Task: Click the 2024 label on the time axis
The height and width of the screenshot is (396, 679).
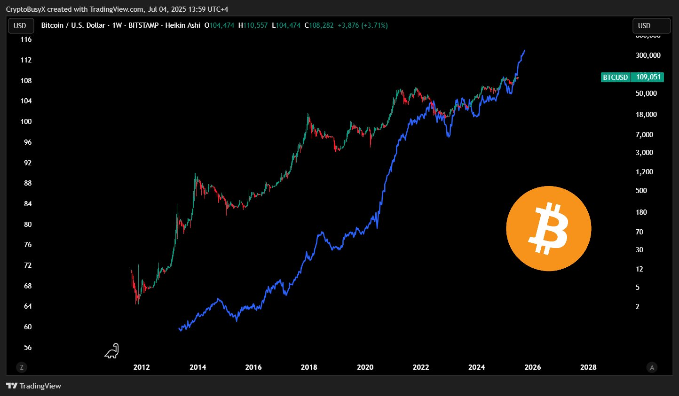Action: (476, 367)
